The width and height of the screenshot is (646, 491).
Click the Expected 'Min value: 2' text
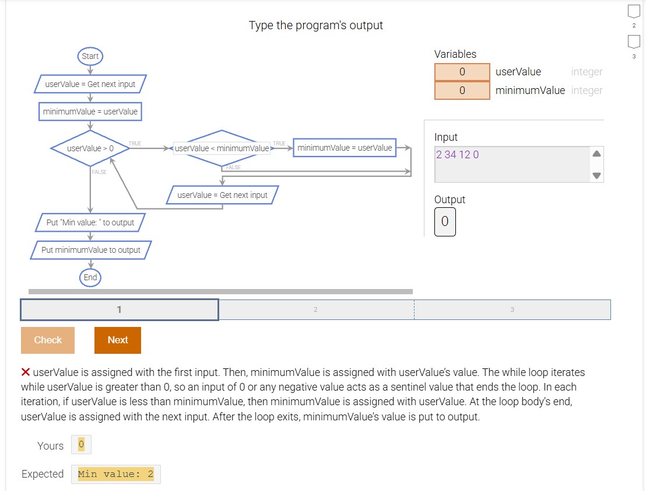pos(116,474)
